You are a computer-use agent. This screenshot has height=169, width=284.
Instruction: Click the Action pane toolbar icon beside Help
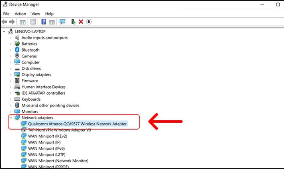click(x=52, y=22)
